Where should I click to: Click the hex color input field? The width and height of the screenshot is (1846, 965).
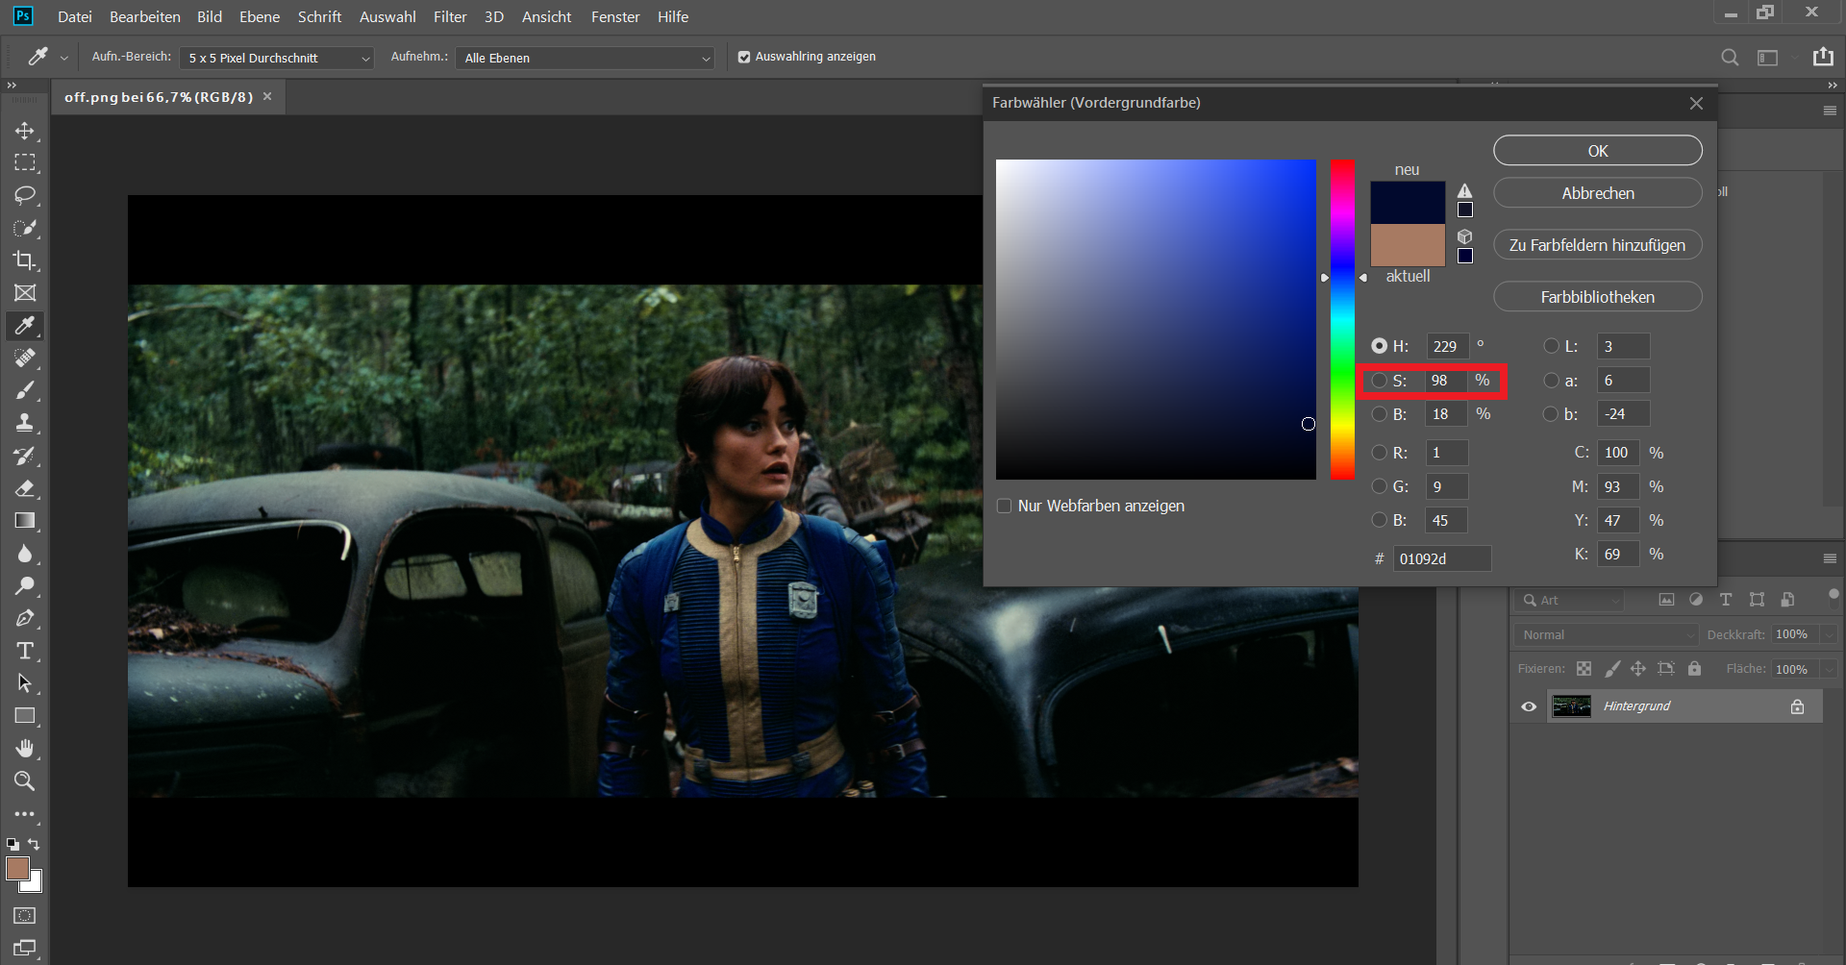click(1442, 558)
